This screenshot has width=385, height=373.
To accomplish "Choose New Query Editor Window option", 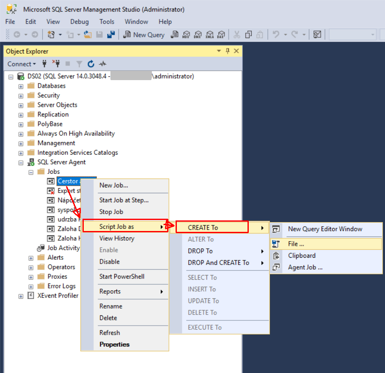I will tap(326, 229).
